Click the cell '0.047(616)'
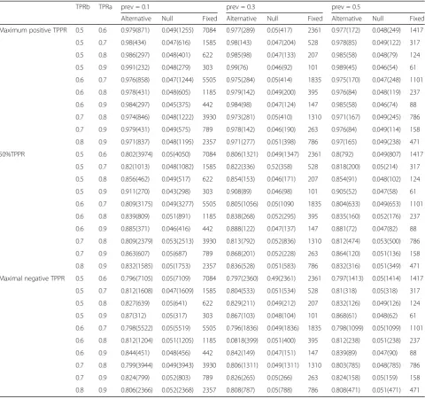Screen dimensions: 425x399 [x=176, y=43]
